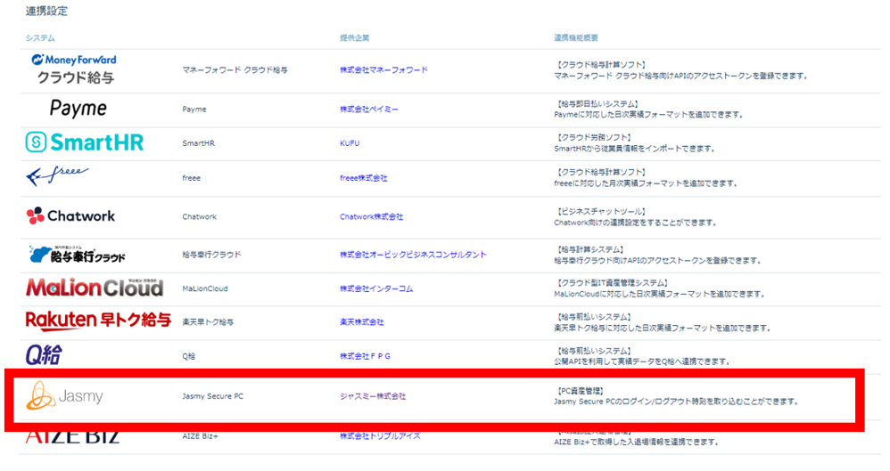
Task: Click the システム column header
Action: [40, 38]
